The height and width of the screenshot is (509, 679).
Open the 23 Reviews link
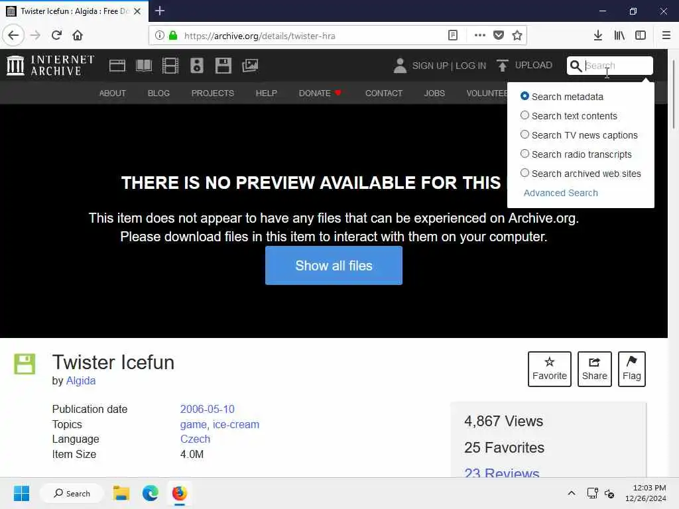[x=501, y=473]
